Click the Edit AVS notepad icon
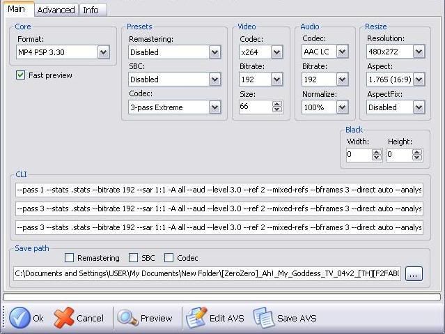Screen dimensions: 445x334 pyautogui.click(x=196, y=317)
